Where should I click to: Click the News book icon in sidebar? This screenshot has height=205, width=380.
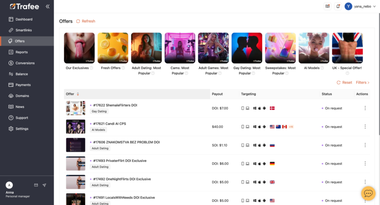click(x=11, y=107)
